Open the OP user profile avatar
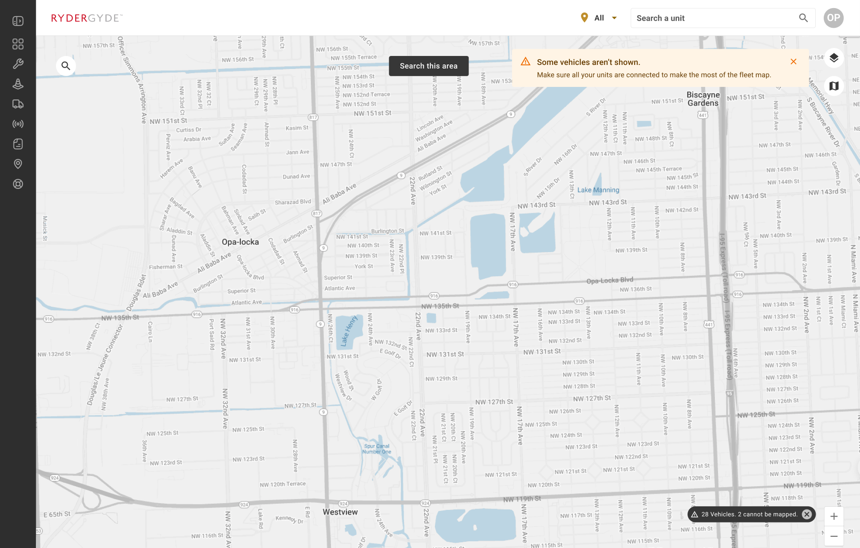 click(833, 18)
